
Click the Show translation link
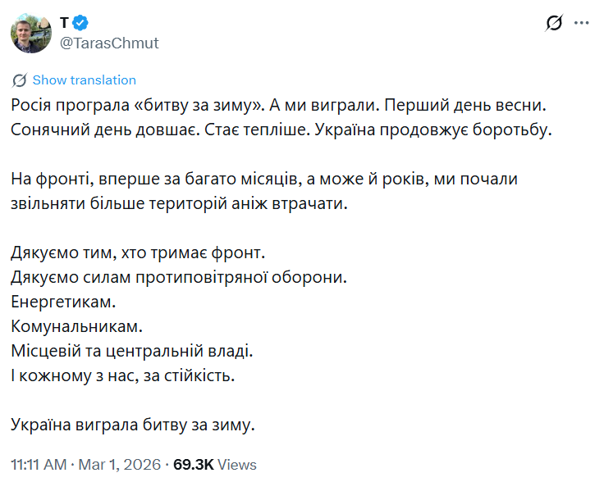click(x=84, y=80)
